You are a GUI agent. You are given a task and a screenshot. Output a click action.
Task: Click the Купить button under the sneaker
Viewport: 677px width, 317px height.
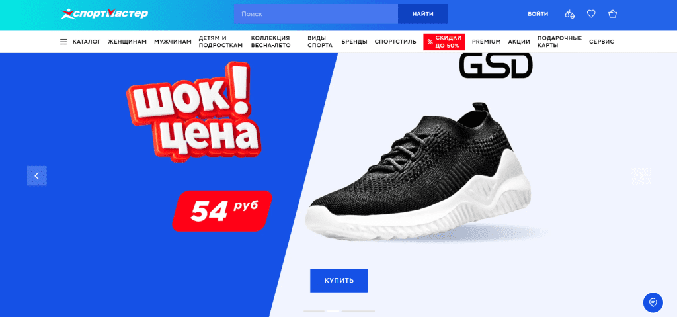click(x=339, y=280)
